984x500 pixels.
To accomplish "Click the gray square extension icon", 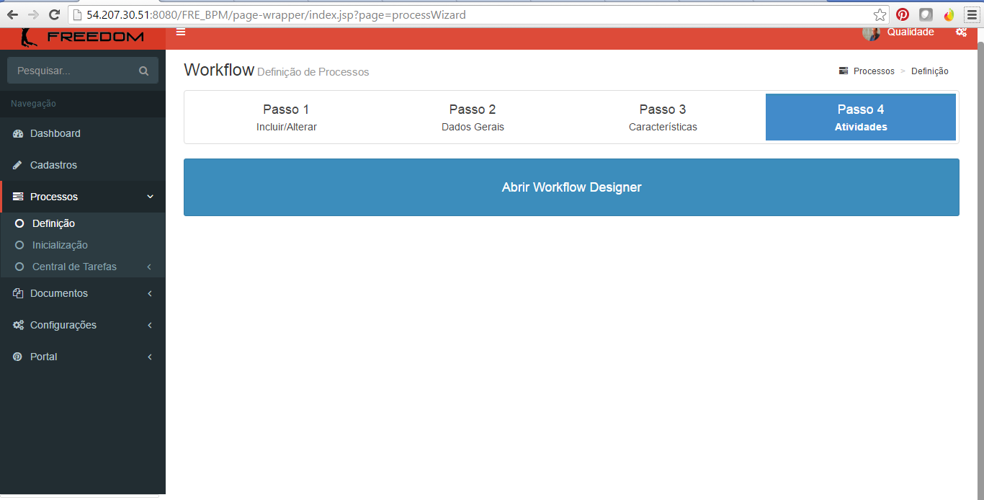I will click(x=926, y=14).
